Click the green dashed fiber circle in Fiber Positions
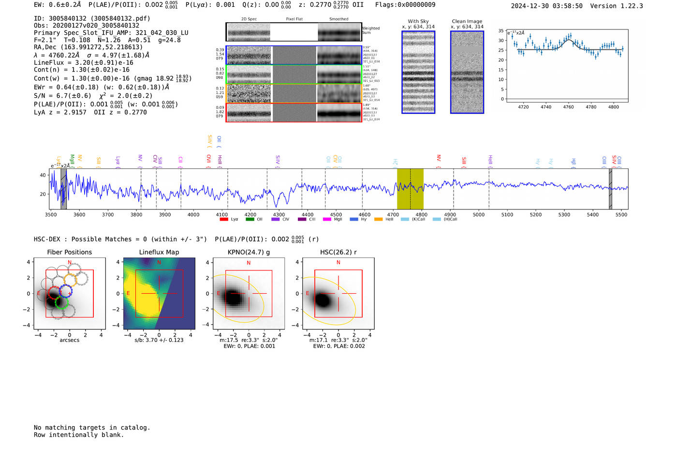 (61, 303)
